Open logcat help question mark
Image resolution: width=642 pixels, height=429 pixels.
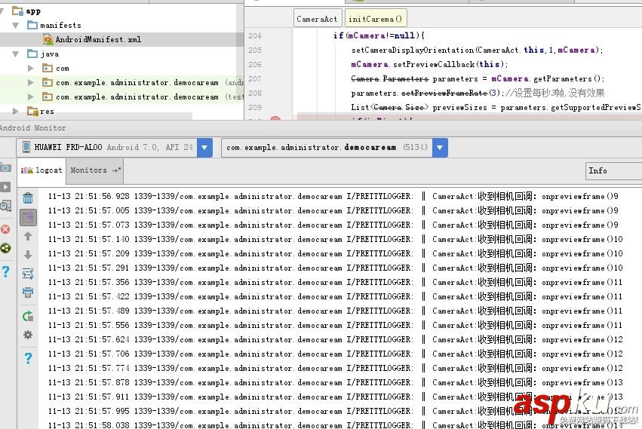(28, 358)
